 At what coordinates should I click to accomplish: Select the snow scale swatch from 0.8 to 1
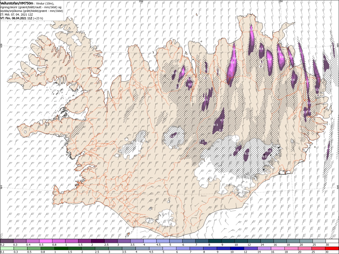[x=59, y=241]
